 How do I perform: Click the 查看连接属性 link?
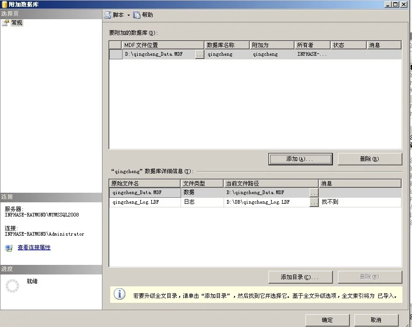click(34, 248)
